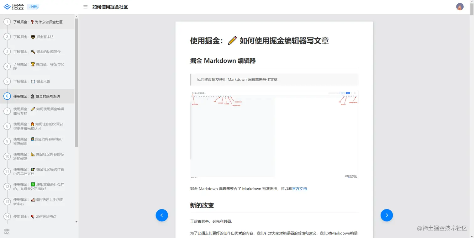474x238 pixels.
Task: Open the 官方文档 link
Action: point(299,189)
